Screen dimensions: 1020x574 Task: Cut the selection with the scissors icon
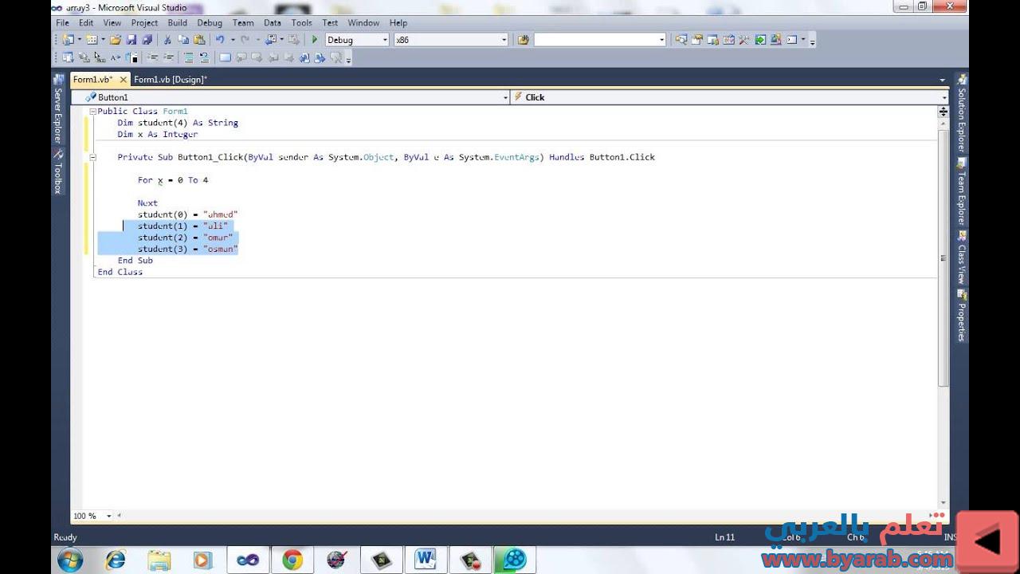[x=167, y=40]
